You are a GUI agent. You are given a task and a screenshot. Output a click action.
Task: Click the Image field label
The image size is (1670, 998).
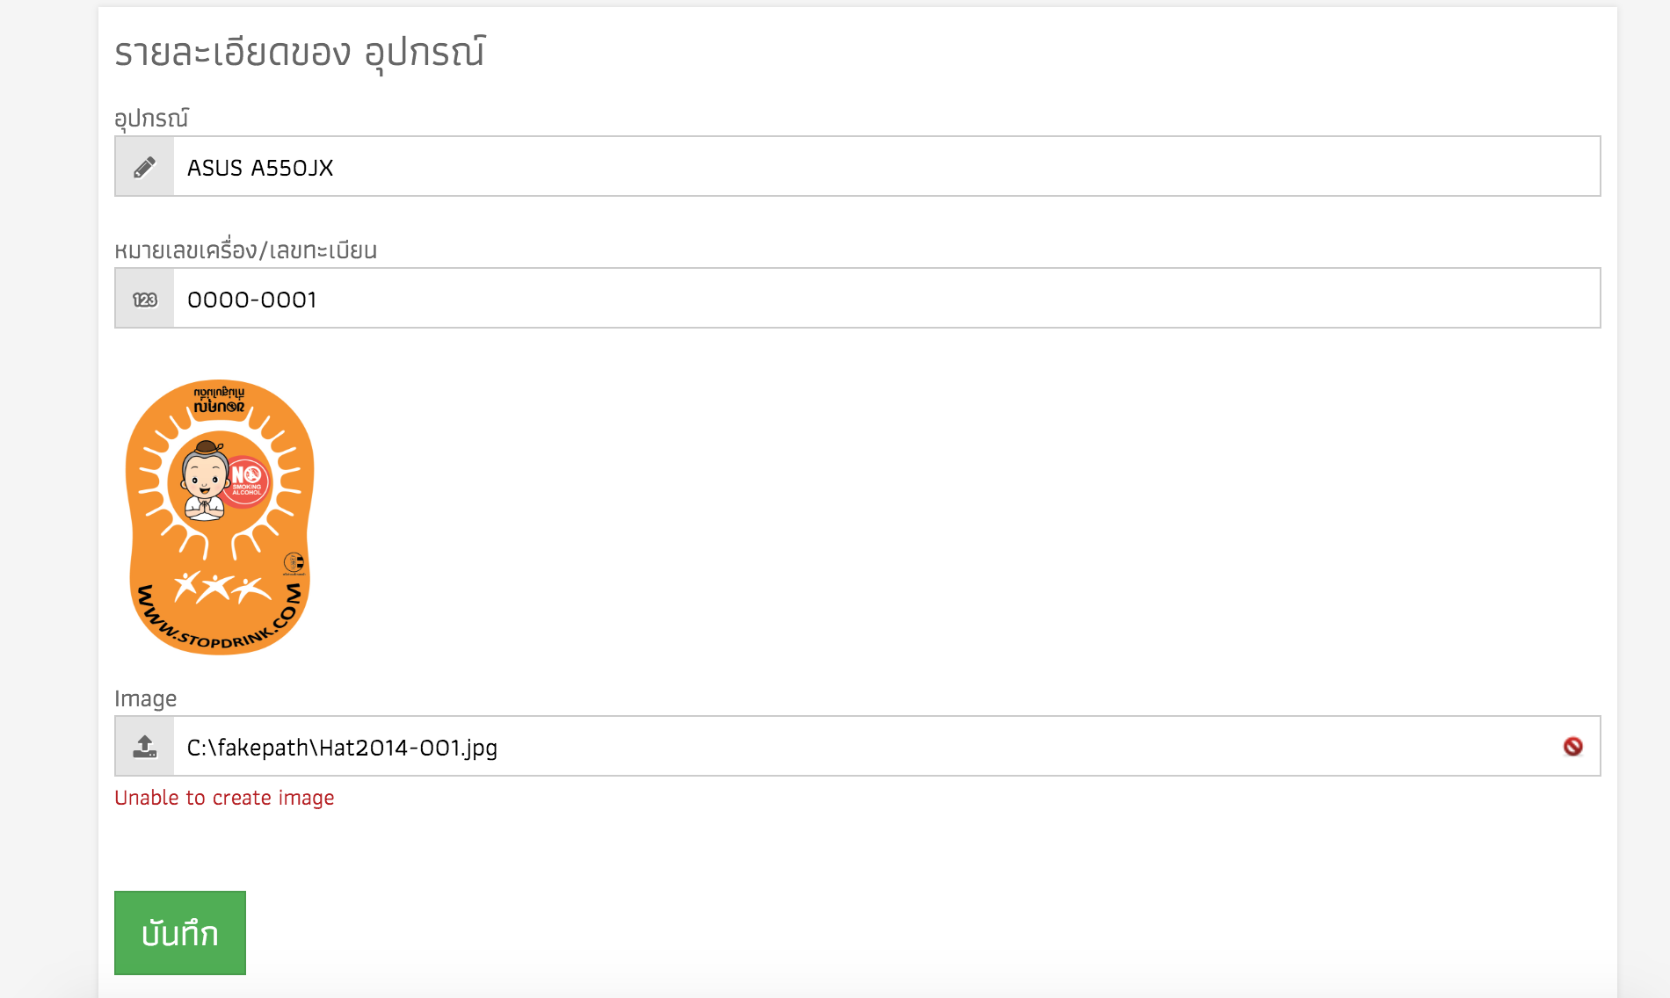146,698
